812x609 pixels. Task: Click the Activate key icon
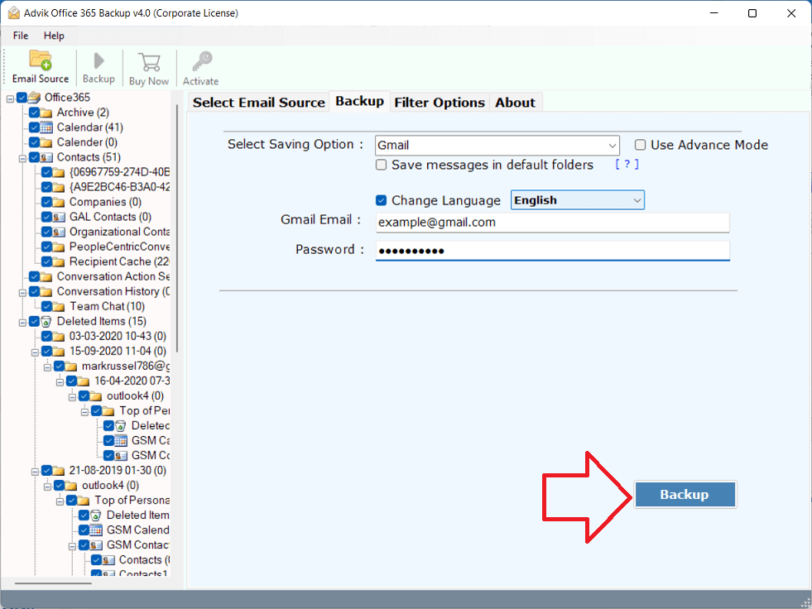tap(202, 61)
